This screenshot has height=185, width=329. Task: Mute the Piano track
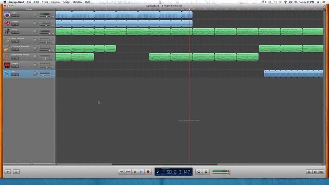click(13, 33)
